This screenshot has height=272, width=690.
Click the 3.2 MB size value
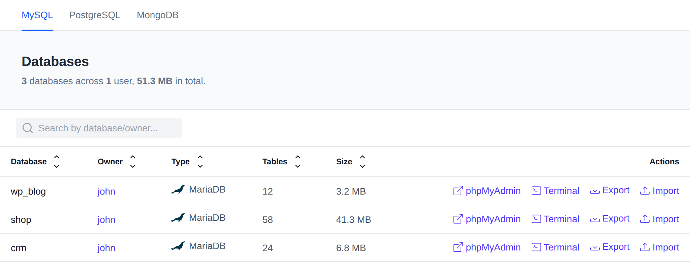351,192
